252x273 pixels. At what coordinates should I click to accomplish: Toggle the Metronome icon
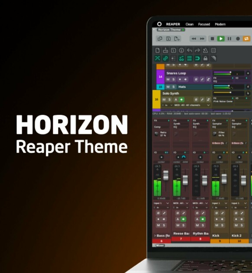click(x=205, y=51)
